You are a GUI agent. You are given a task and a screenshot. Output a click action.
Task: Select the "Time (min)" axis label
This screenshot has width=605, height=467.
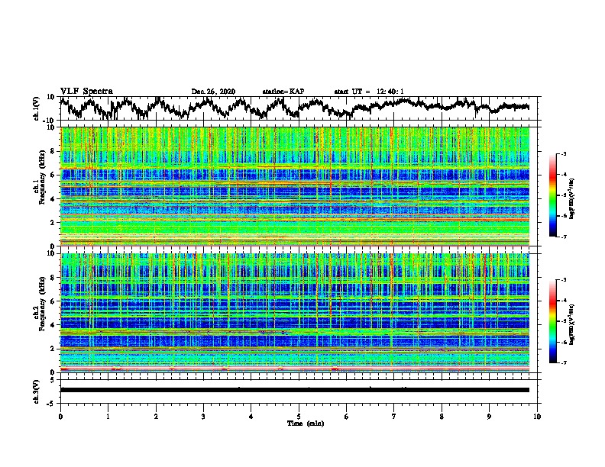click(x=306, y=424)
